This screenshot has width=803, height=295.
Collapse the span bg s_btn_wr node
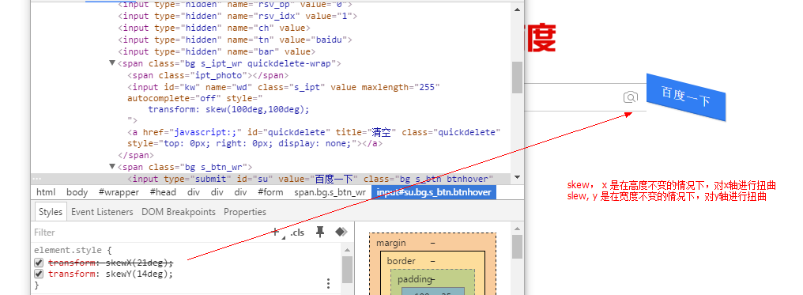tap(112, 166)
